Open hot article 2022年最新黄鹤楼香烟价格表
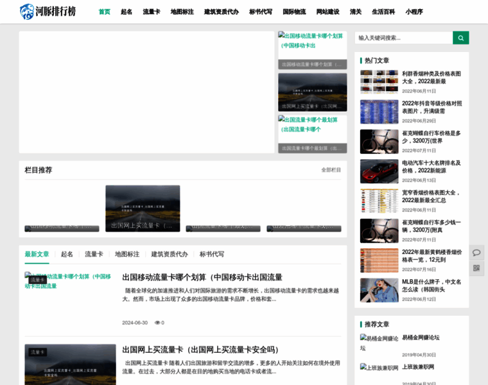488x385 pixels. click(x=432, y=255)
